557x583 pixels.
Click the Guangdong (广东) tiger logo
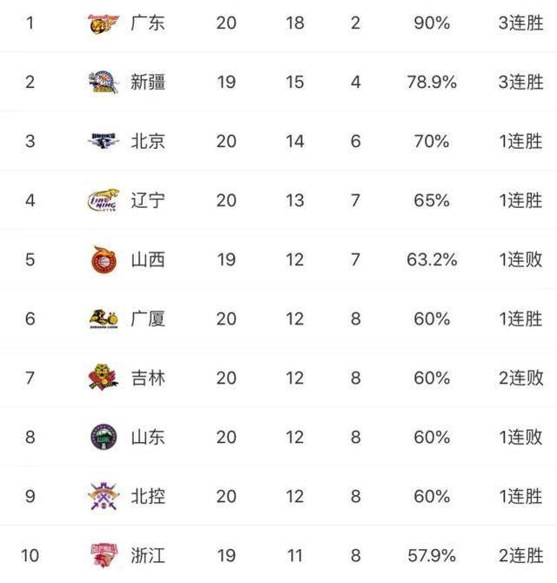104,23
